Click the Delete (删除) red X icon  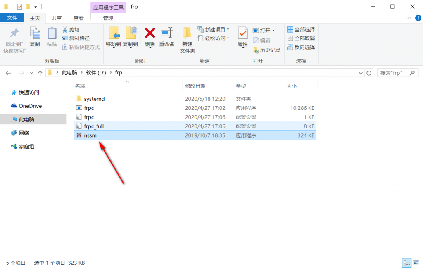(150, 33)
